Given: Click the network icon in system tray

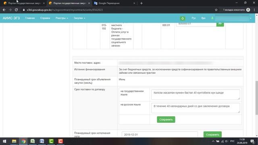Looking at the screenshot, I should tap(222, 141).
